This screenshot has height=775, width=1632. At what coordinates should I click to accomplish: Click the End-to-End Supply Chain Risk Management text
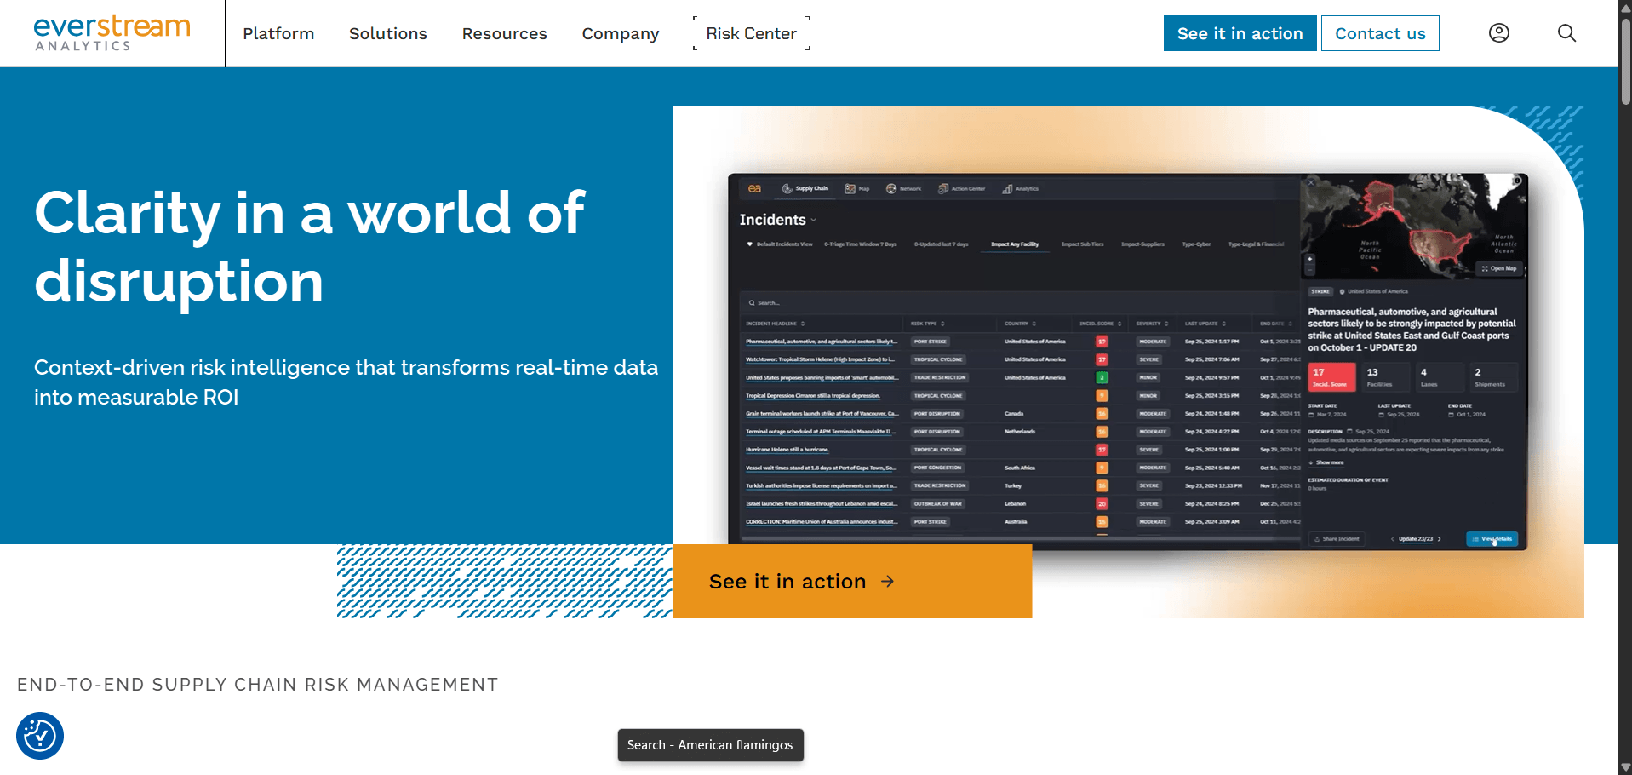[258, 685]
